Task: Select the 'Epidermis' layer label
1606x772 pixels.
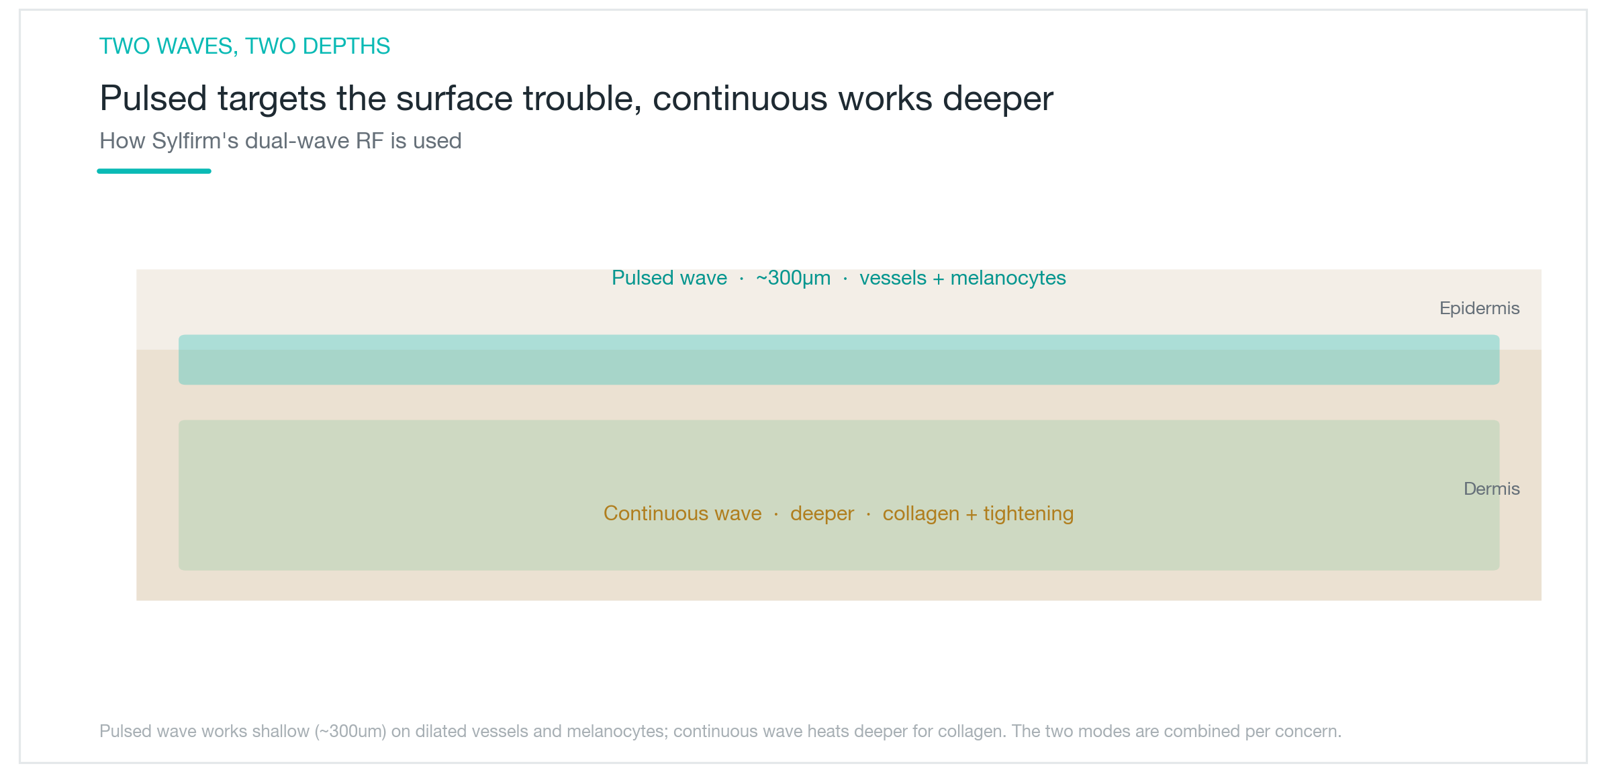Action: pyautogui.click(x=1479, y=308)
